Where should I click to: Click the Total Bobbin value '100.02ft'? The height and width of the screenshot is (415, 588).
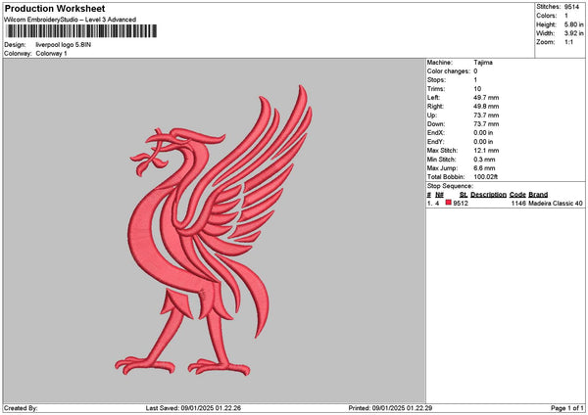tap(486, 177)
